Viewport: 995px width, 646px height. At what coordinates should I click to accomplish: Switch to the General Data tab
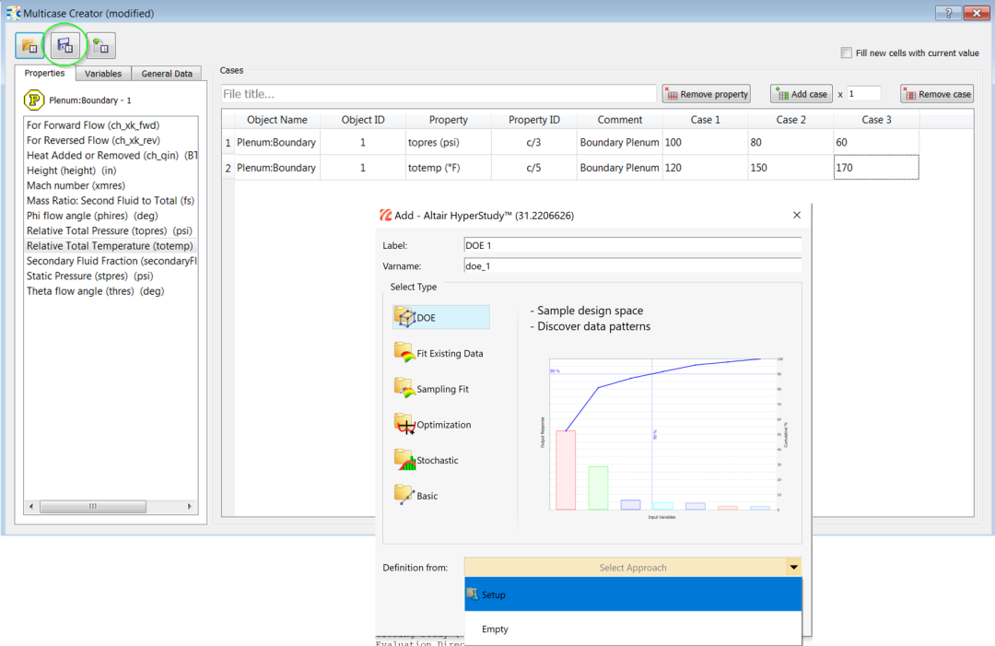click(167, 74)
